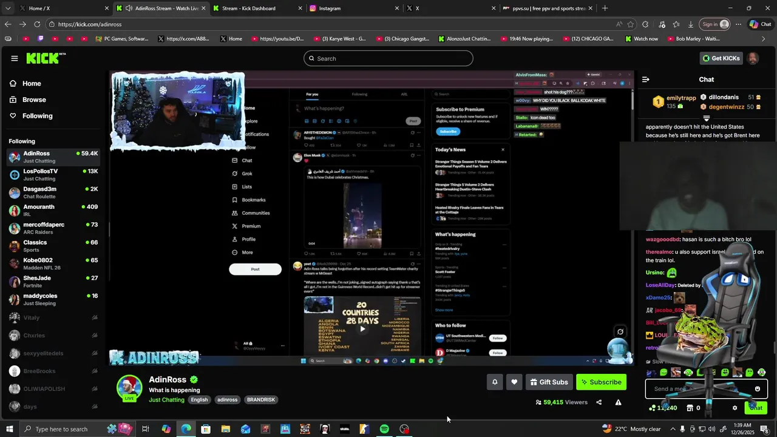The image size is (777, 437).
Task: Show hidden system tray icons
Action: [672, 429]
